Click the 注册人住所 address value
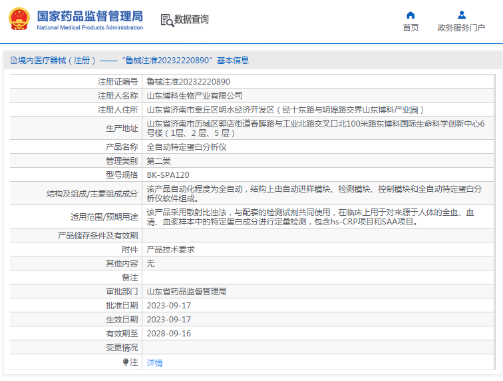This screenshot has width=503, height=381. click(285, 110)
